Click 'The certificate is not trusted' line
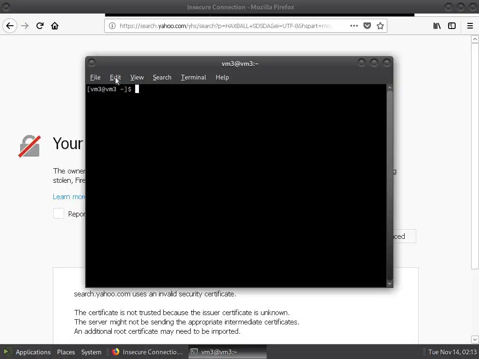The height and width of the screenshot is (359, 479). click(x=182, y=313)
